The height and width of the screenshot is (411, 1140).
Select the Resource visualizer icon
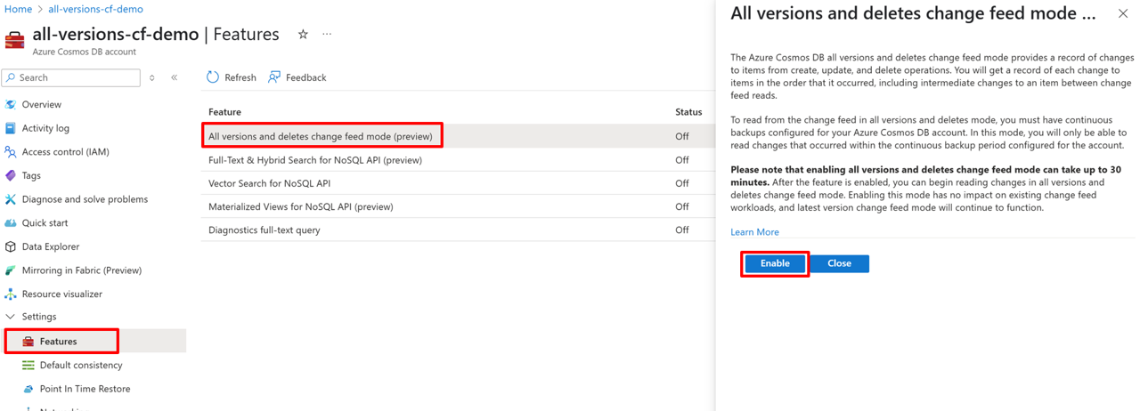(x=11, y=294)
